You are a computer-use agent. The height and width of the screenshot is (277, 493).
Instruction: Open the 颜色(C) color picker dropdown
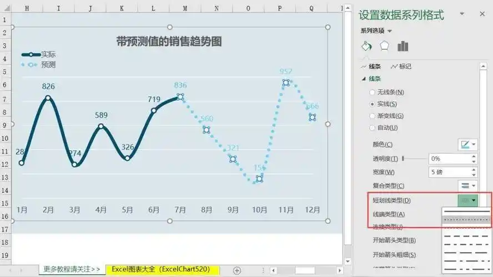tap(468, 145)
